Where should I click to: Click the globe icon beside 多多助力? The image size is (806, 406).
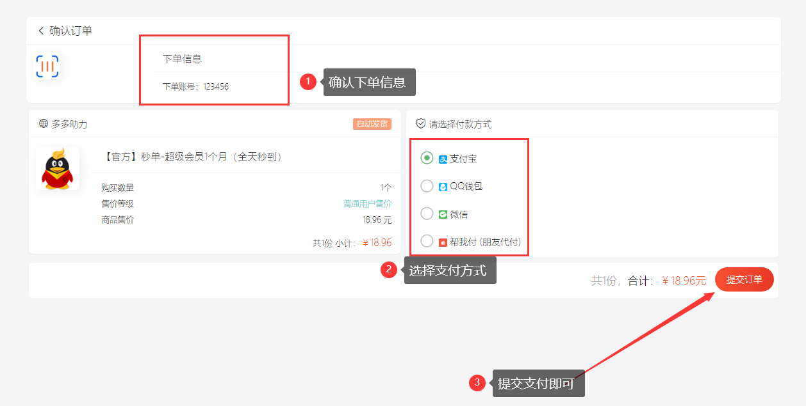tap(44, 123)
